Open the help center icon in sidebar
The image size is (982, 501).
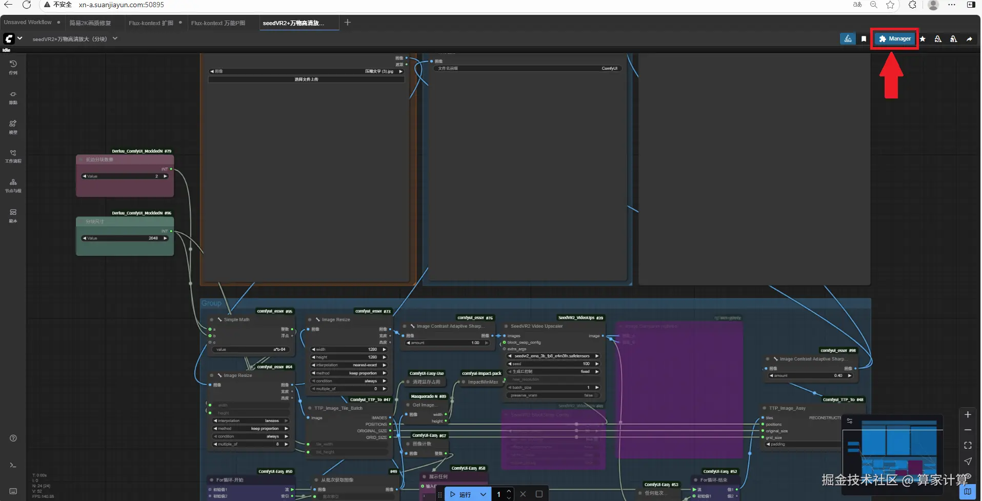(x=13, y=438)
